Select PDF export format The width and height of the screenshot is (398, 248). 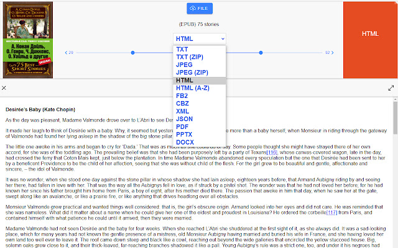point(200,126)
